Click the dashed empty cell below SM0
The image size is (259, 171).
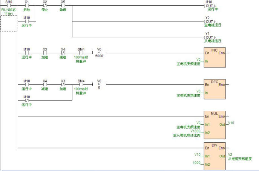[x=8, y=23]
